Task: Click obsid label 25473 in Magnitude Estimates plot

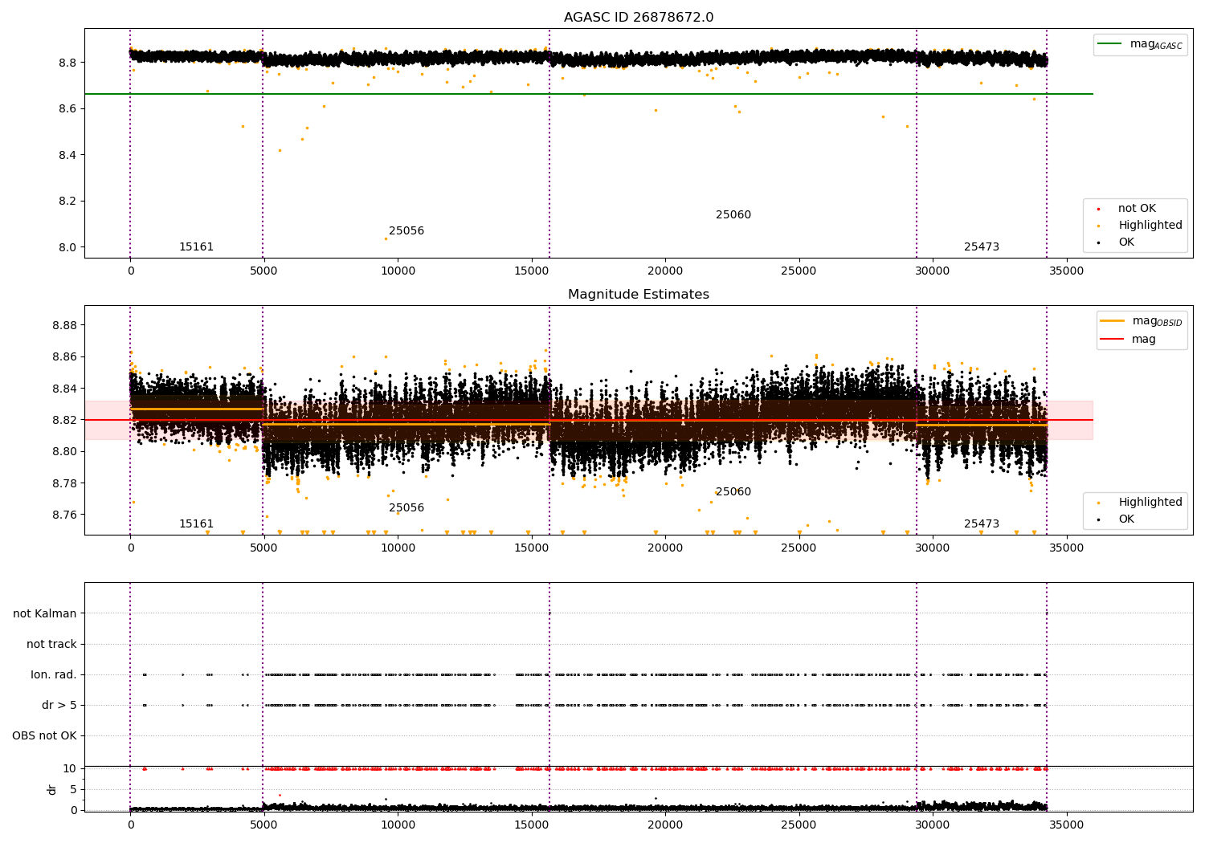Action: click(x=982, y=524)
